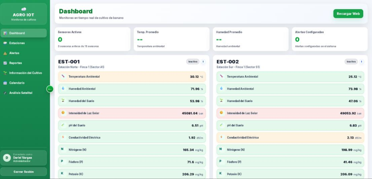Click the EST-001 temperature value 30.12
The width and height of the screenshot is (372, 179).
pos(194,77)
